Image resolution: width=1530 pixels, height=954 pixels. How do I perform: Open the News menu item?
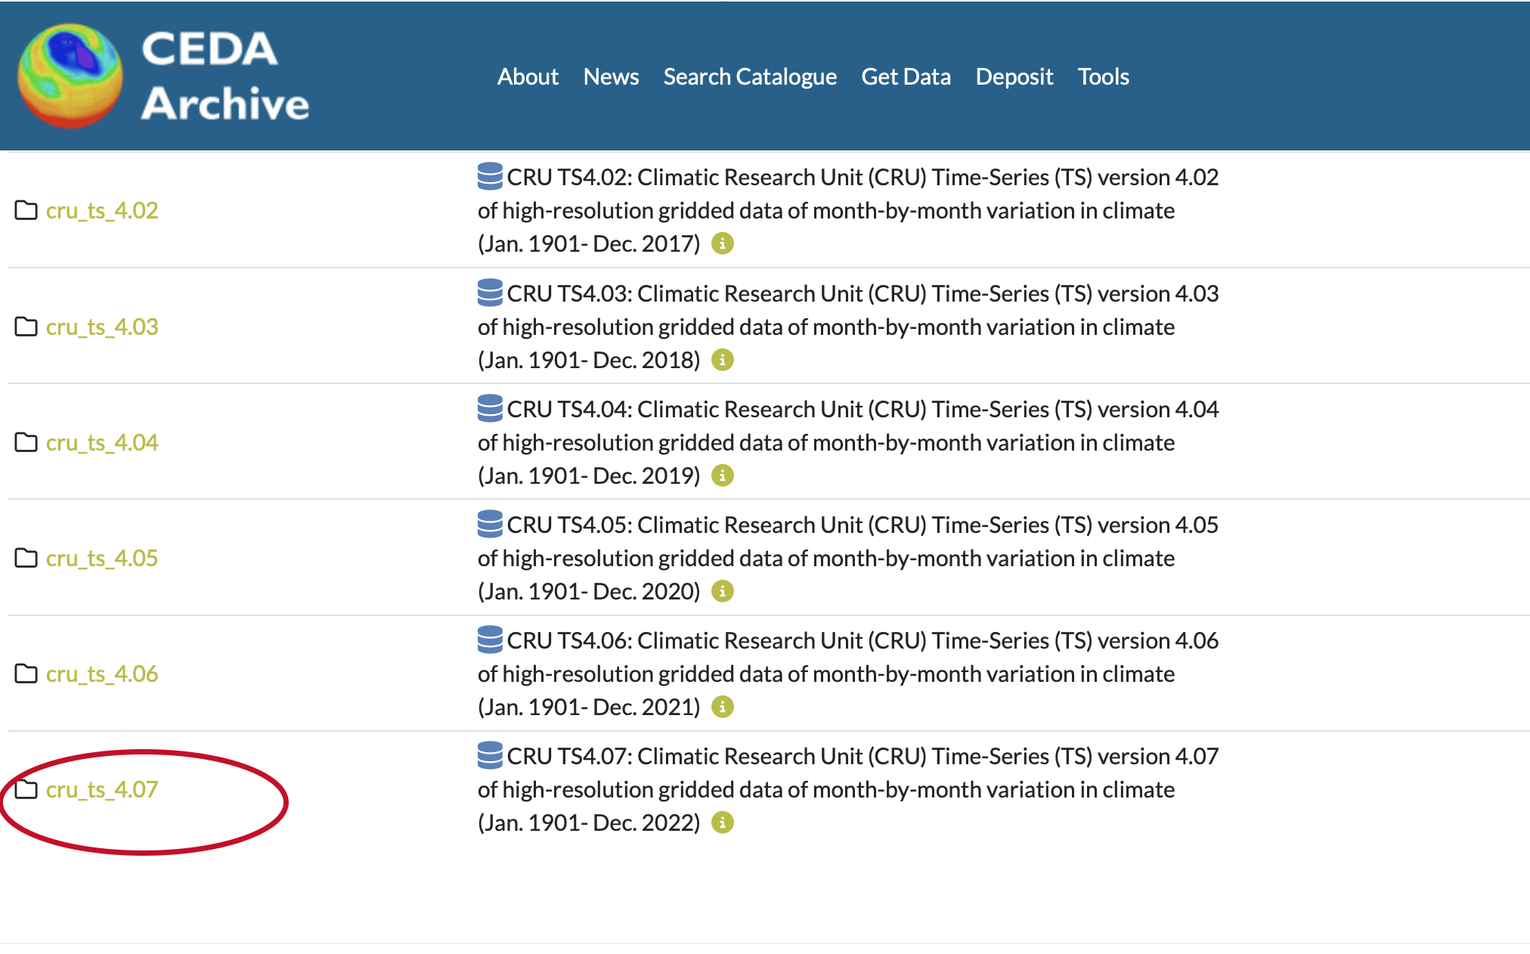point(611,76)
